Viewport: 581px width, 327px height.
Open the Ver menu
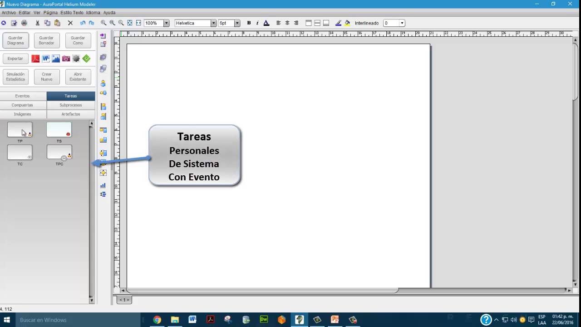click(37, 13)
